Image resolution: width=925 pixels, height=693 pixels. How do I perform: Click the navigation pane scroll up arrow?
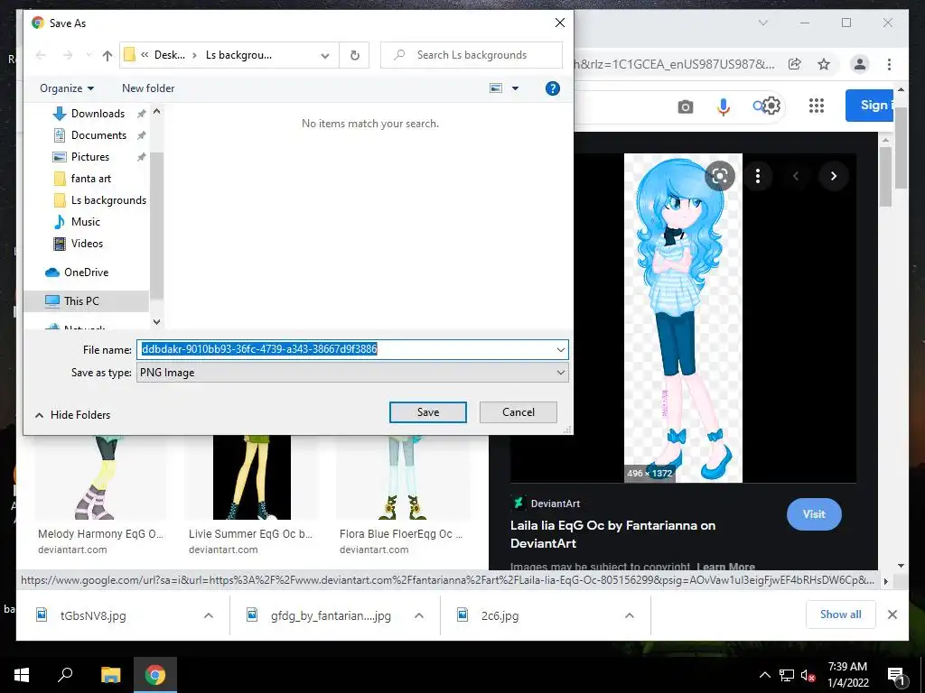[x=156, y=111]
